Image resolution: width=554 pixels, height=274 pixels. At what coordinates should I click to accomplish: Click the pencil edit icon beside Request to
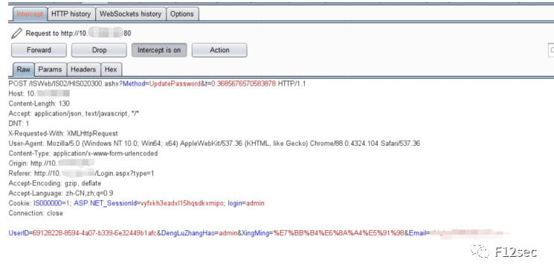[x=16, y=34]
